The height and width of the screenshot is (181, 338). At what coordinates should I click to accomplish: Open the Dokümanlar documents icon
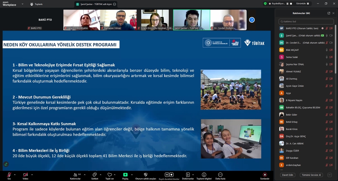[188, 174]
